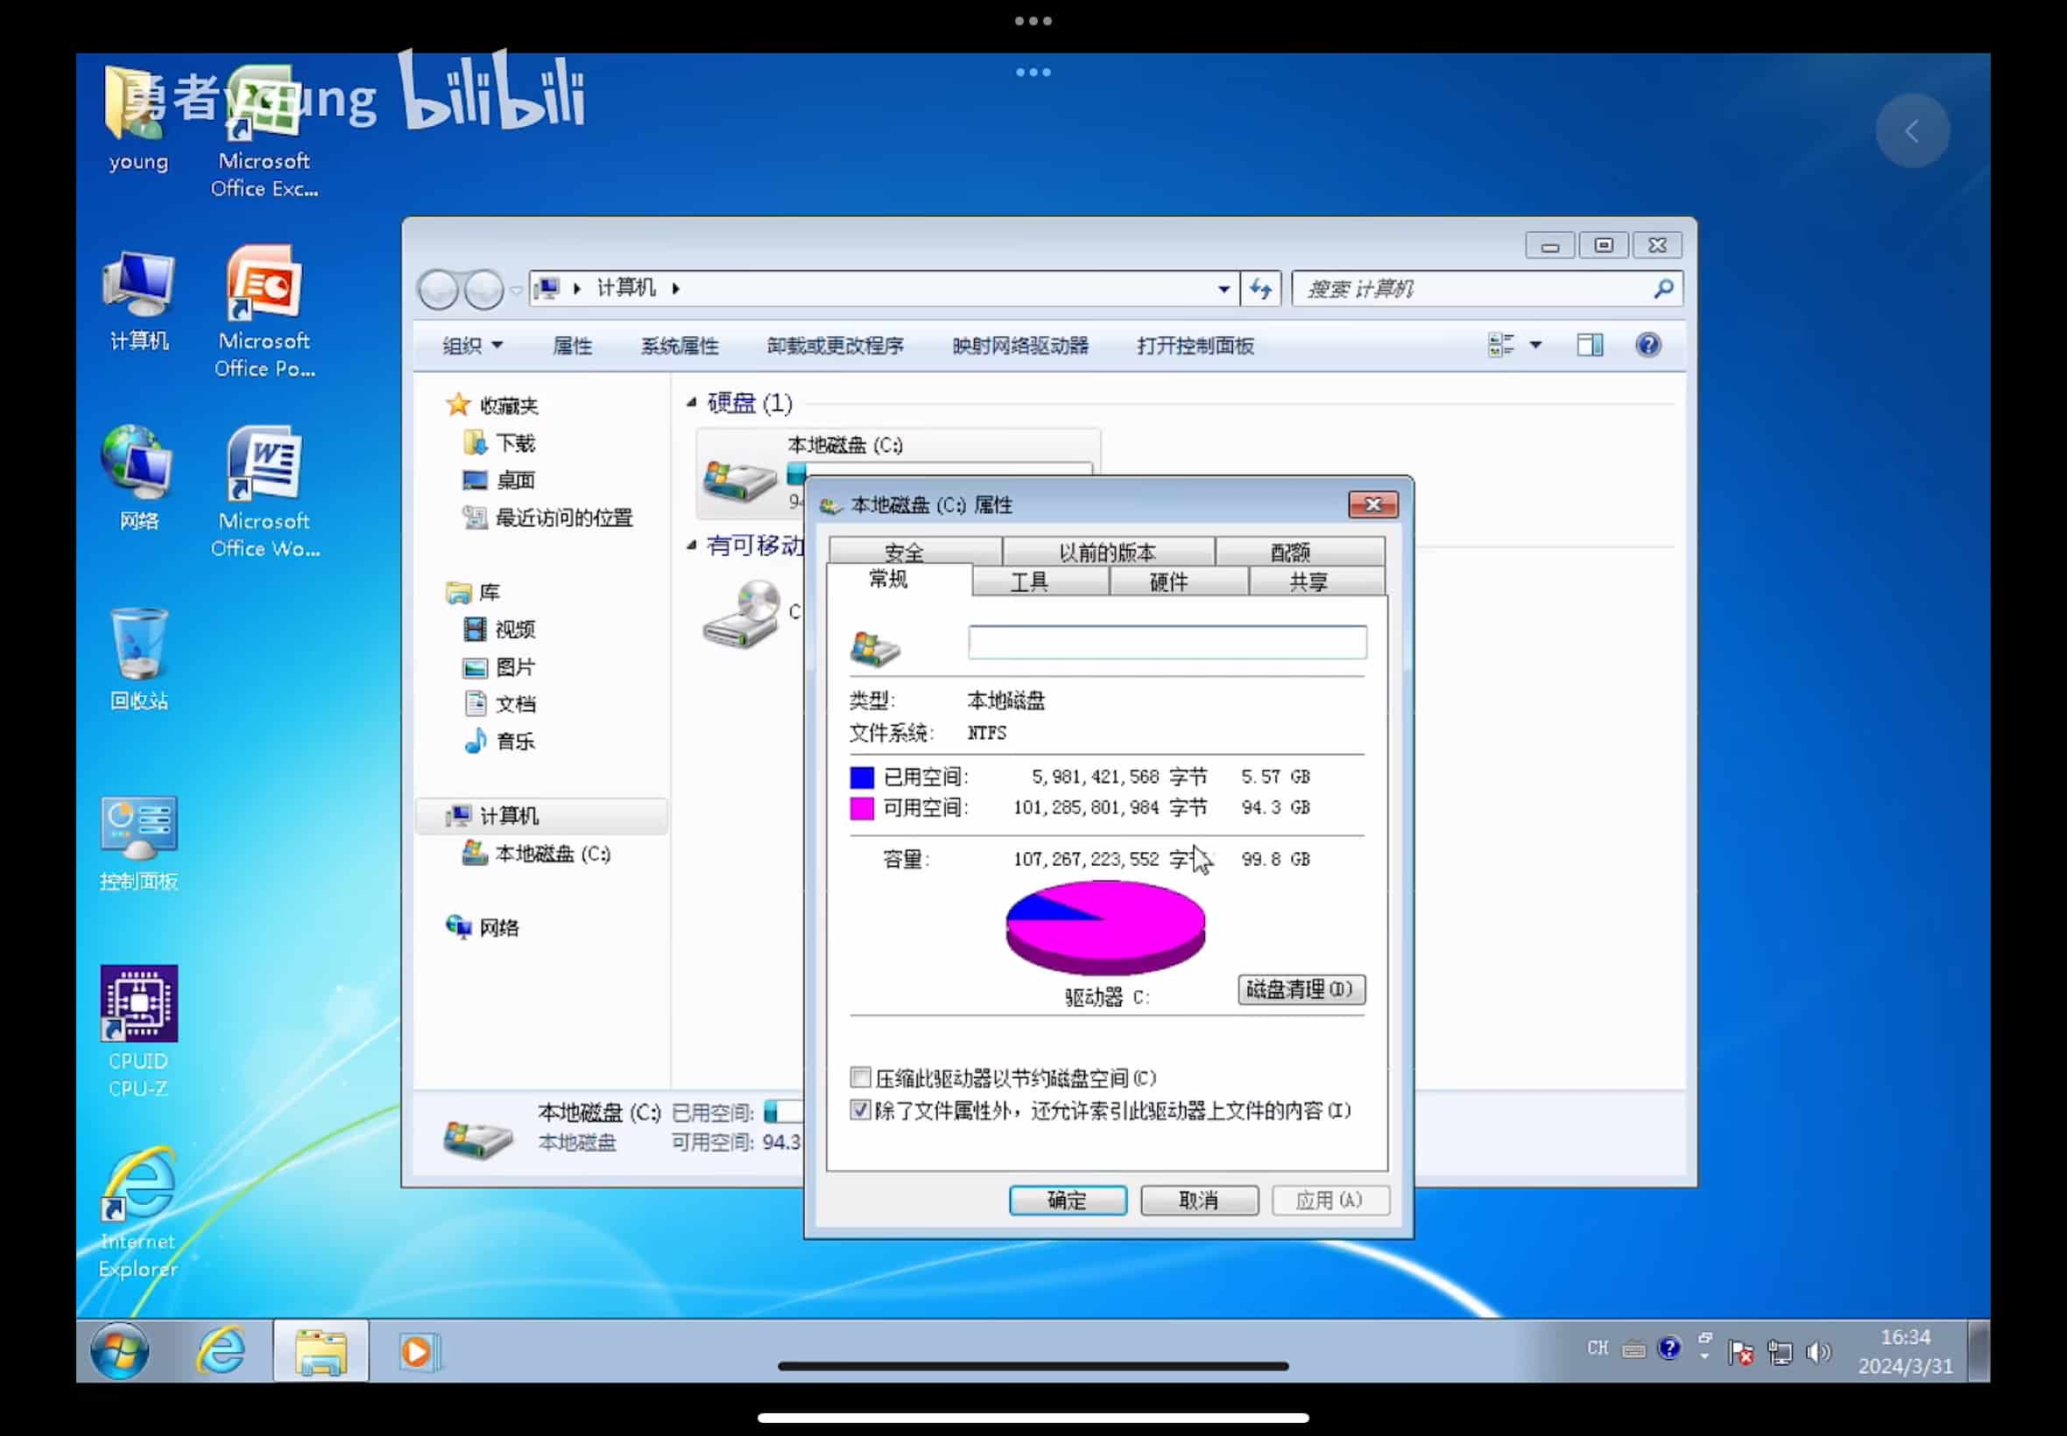Click the Explorer forward navigation button

coord(484,290)
